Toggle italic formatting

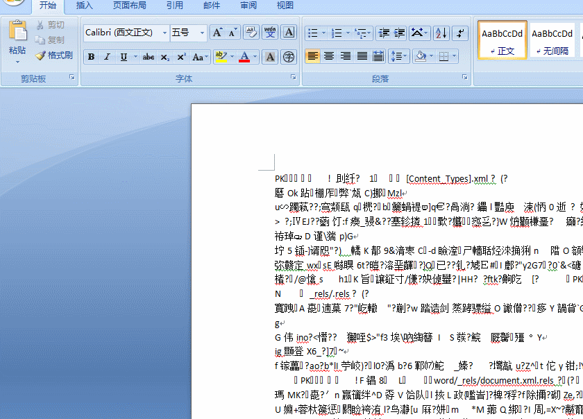click(107, 57)
